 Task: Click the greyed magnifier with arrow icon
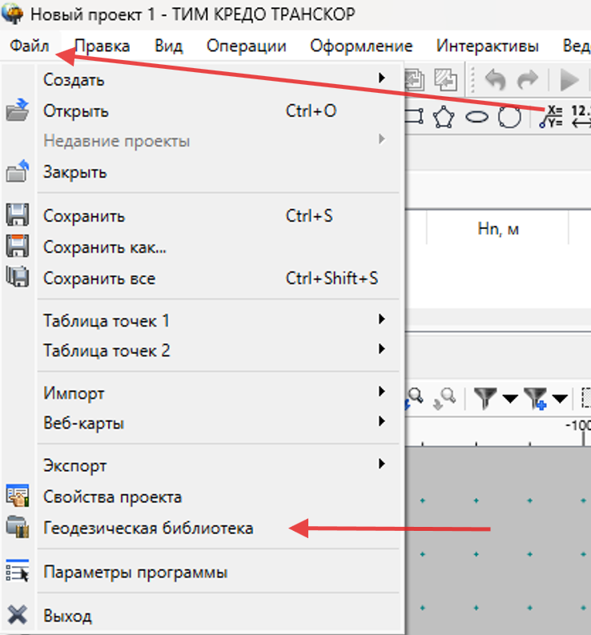coord(444,399)
